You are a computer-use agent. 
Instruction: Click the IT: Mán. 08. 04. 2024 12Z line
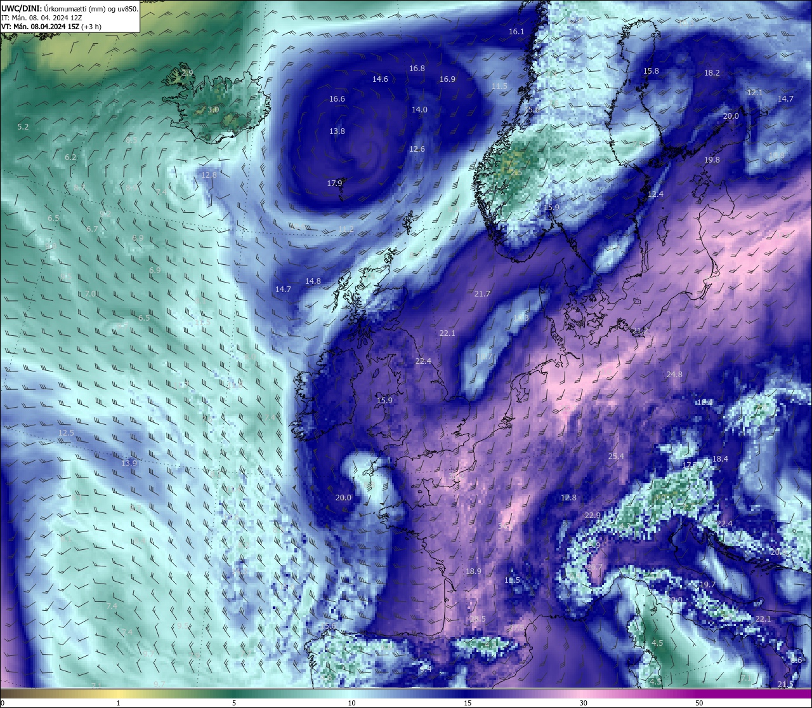(41, 18)
